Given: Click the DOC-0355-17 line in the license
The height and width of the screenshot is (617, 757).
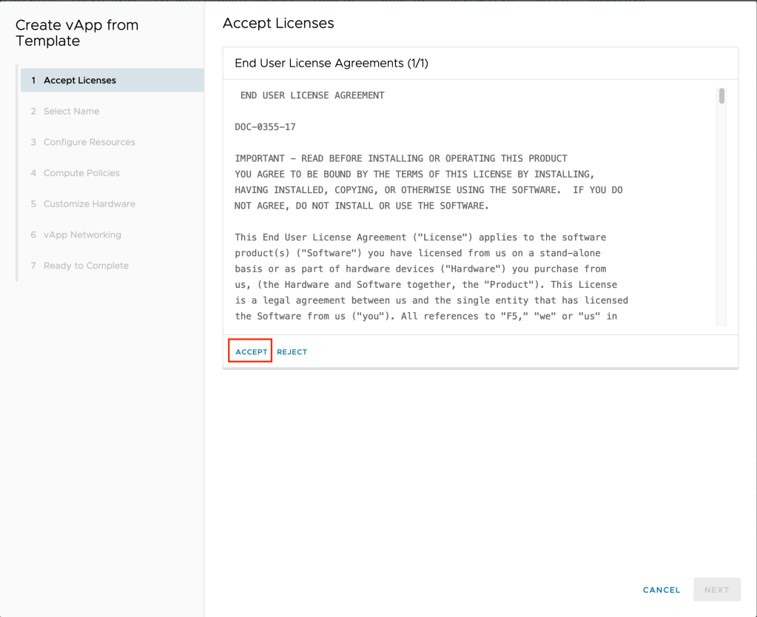Looking at the screenshot, I should pos(265,127).
